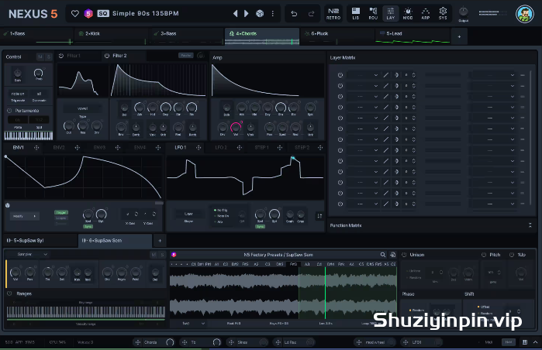The image size is (542, 350).
Task: Click the redo arrow
Action: (311, 13)
